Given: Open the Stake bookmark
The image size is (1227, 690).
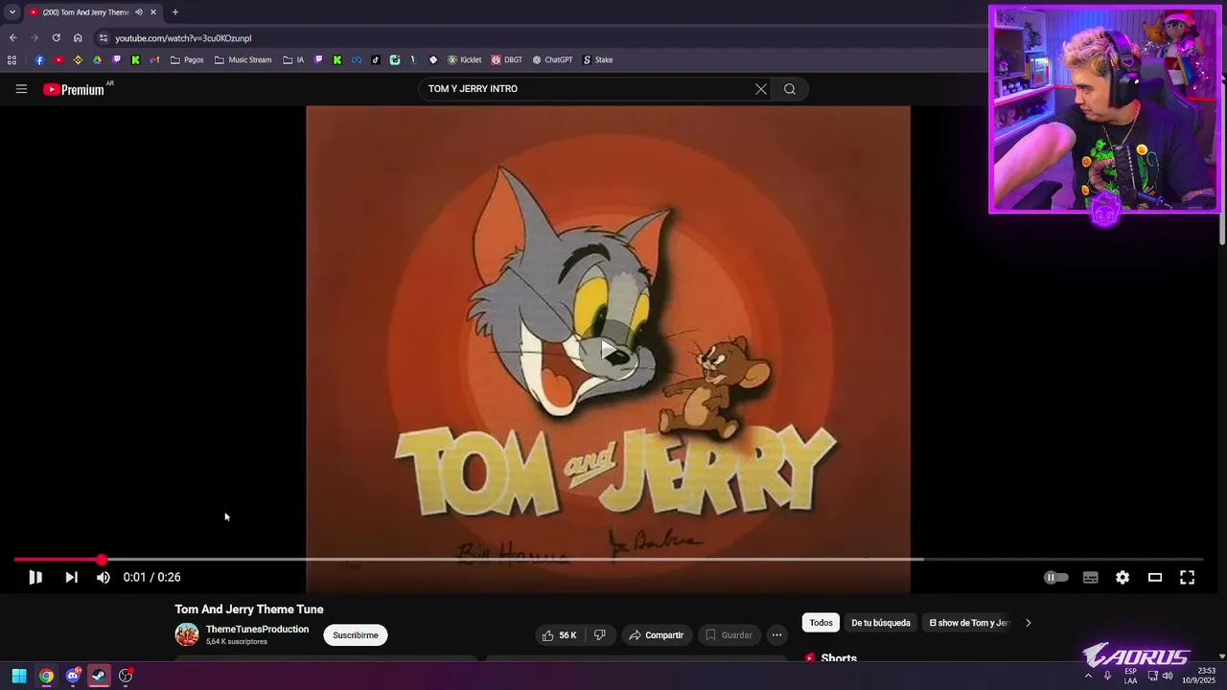Looking at the screenshot, I should click(598, 59).
